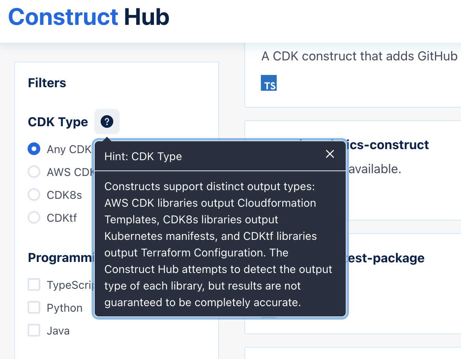The height and width of the screenshot is (359, 461).
Task: Dismiss the CDK Type hint tooltip
Action: (x=330, y=154)
